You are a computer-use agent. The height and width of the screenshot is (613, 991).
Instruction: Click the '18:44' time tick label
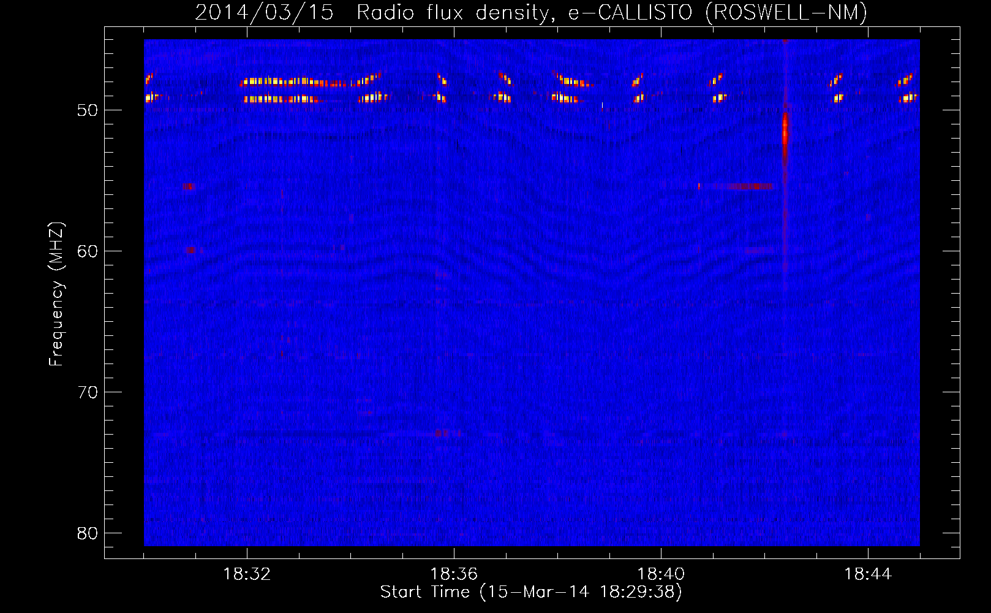point(868,574)
